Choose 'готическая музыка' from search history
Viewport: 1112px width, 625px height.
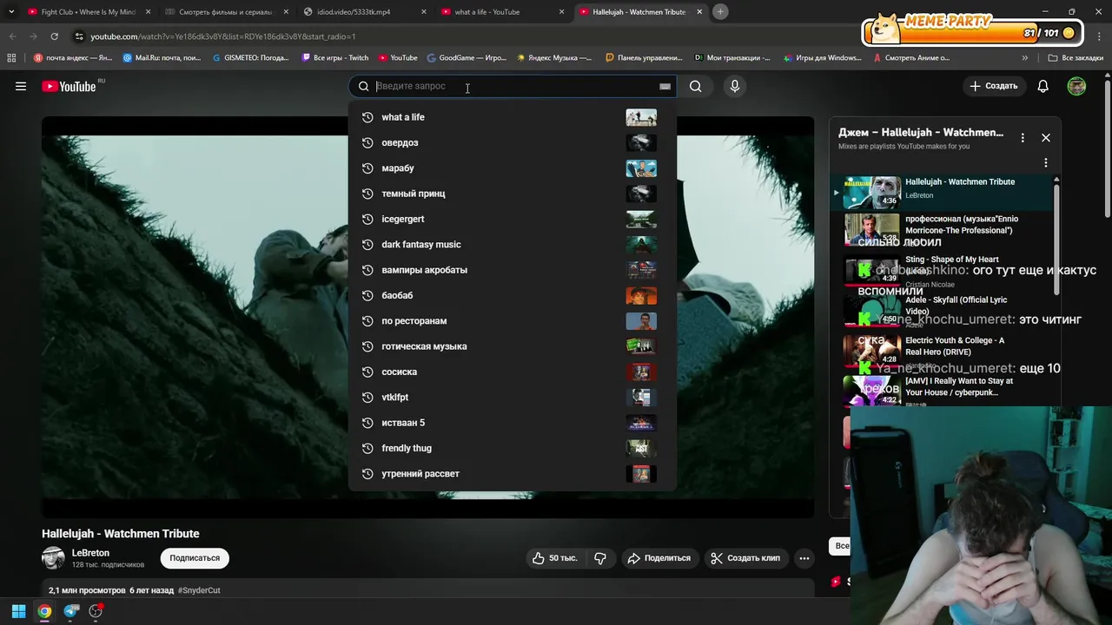pyautogui.click(x=513, y=346)
